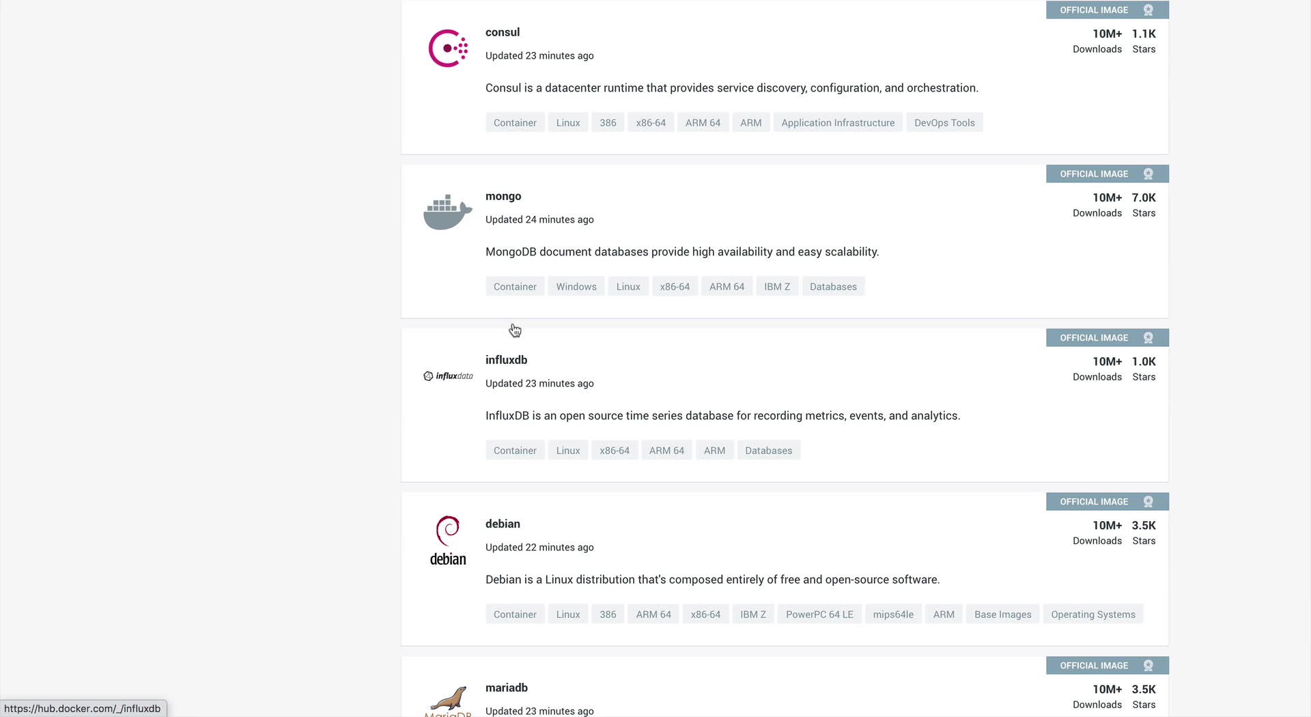The image size is (1311, 717).
Task: Click the debian Official Image ribbon icon
Action: pyautogui.click(x=1148, y=502)
